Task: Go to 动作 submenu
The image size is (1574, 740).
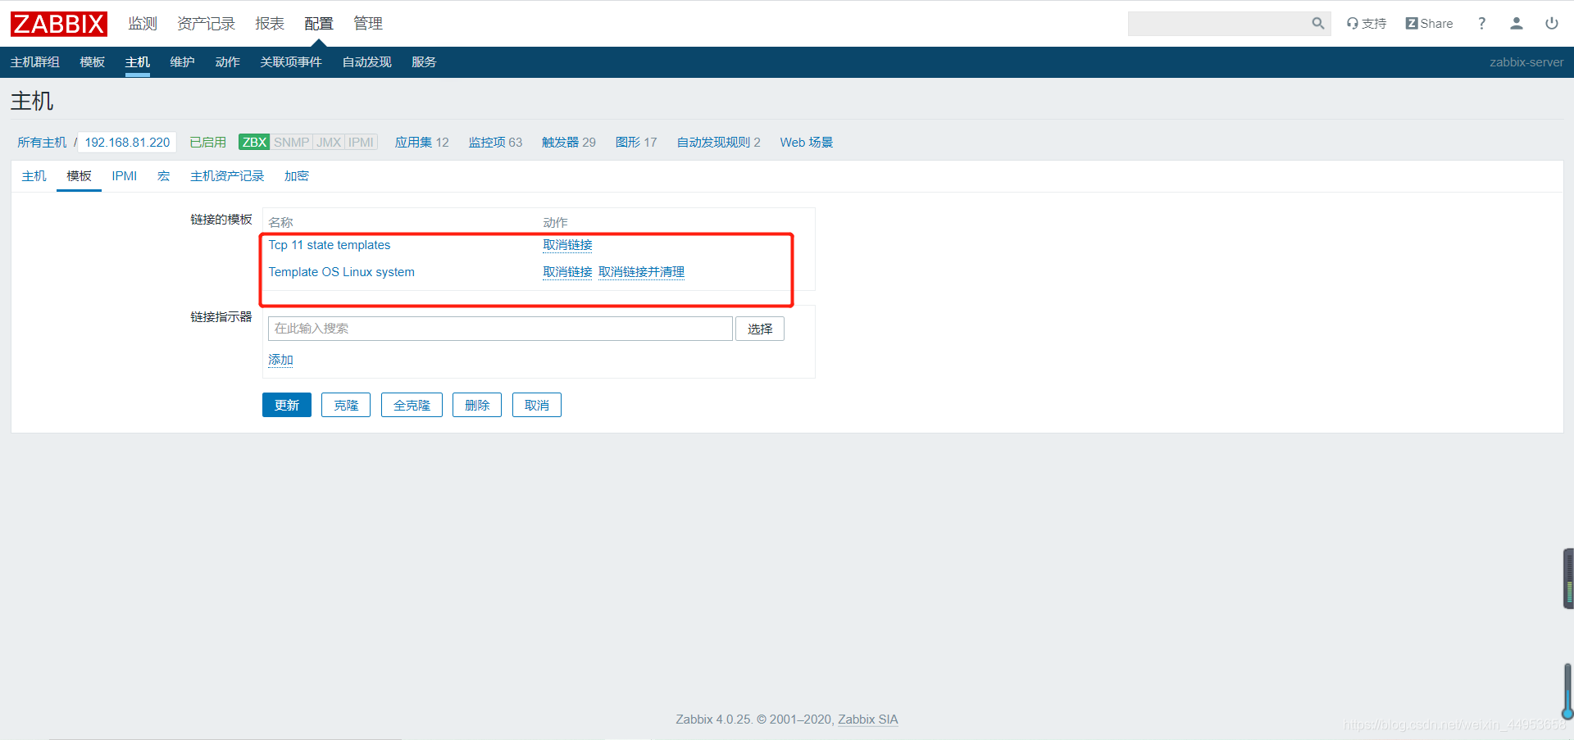Action: [x=227, y=62]
